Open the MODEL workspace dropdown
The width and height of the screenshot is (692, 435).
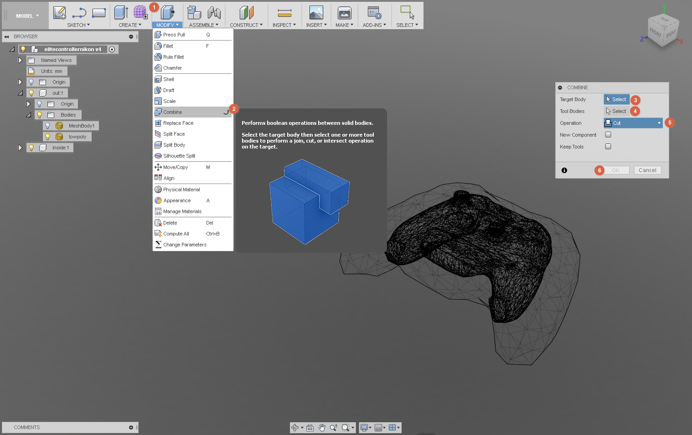point(27,16)
